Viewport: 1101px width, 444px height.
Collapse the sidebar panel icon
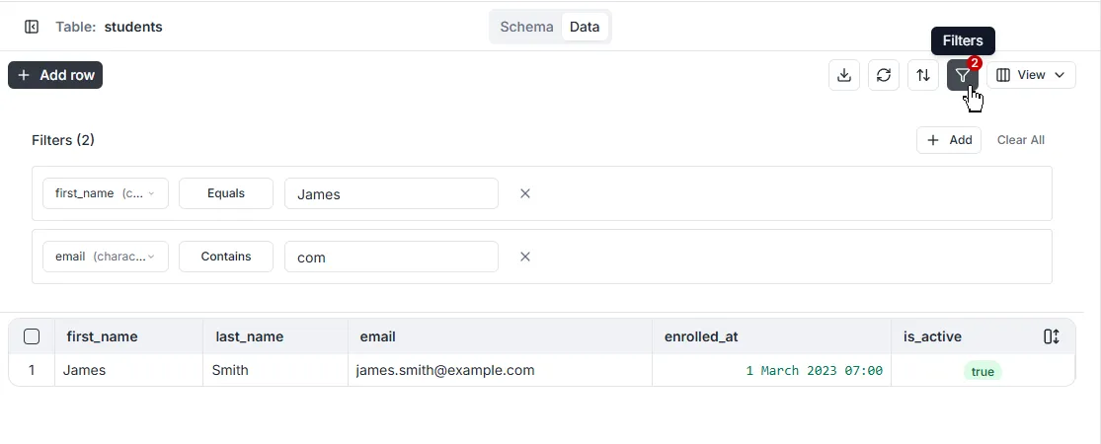pos(32,27)
